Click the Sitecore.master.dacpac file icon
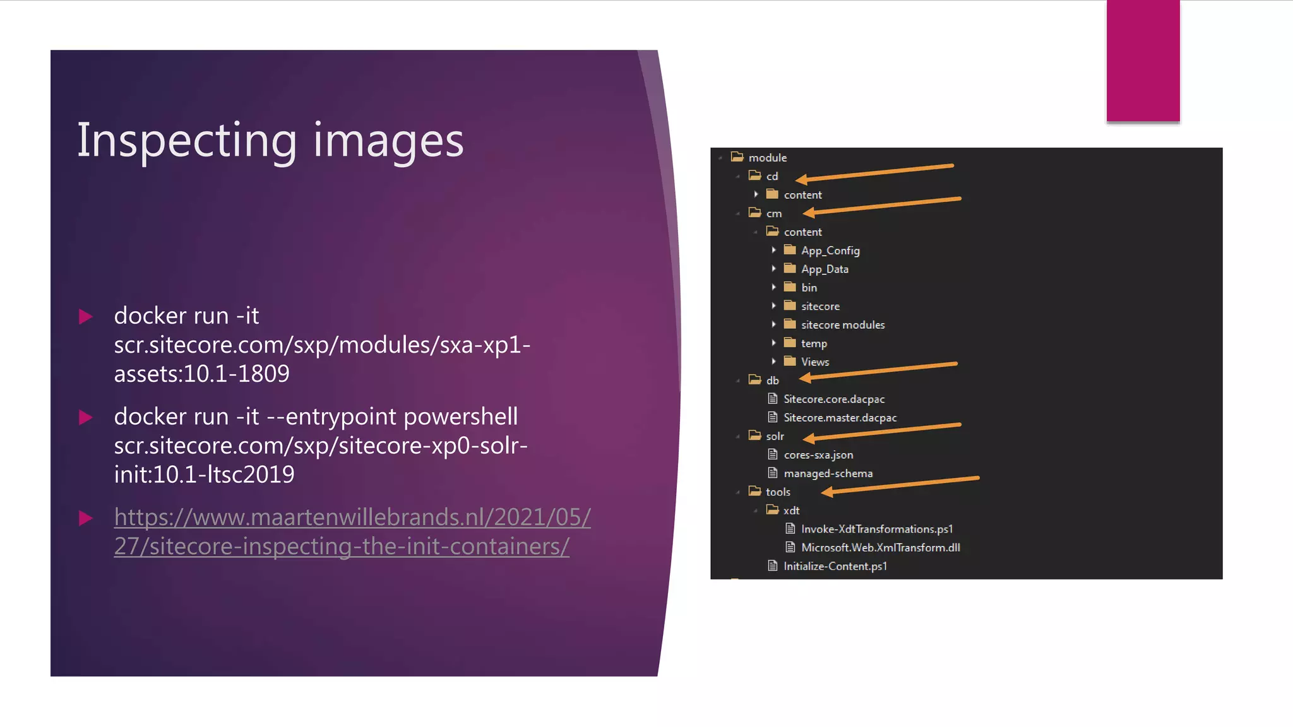The width and height of the screenshot is (1293, 727). (772, 417)
